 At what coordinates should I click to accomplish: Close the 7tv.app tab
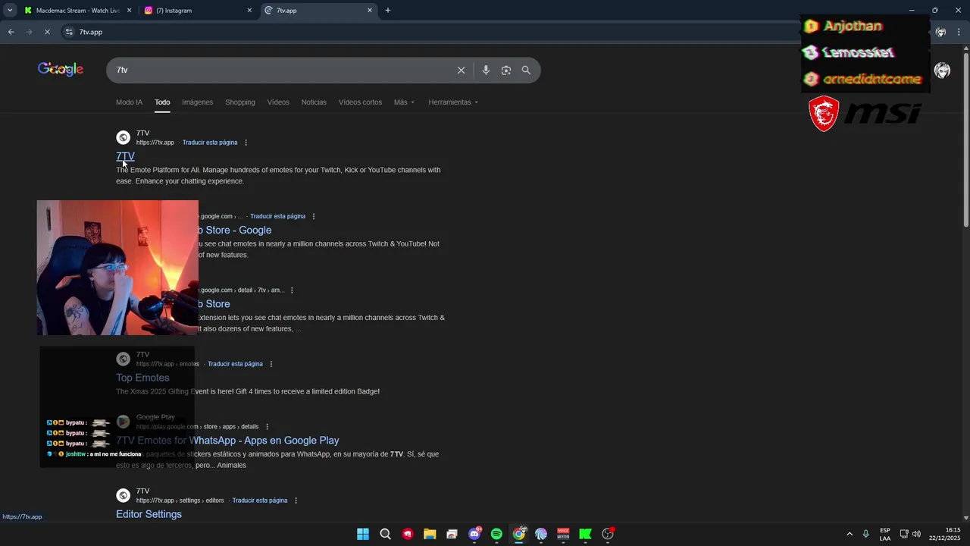pos(370,11)
